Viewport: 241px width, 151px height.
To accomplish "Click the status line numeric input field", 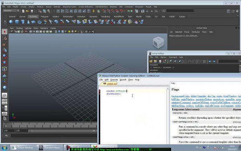I will tap(180, 11).
